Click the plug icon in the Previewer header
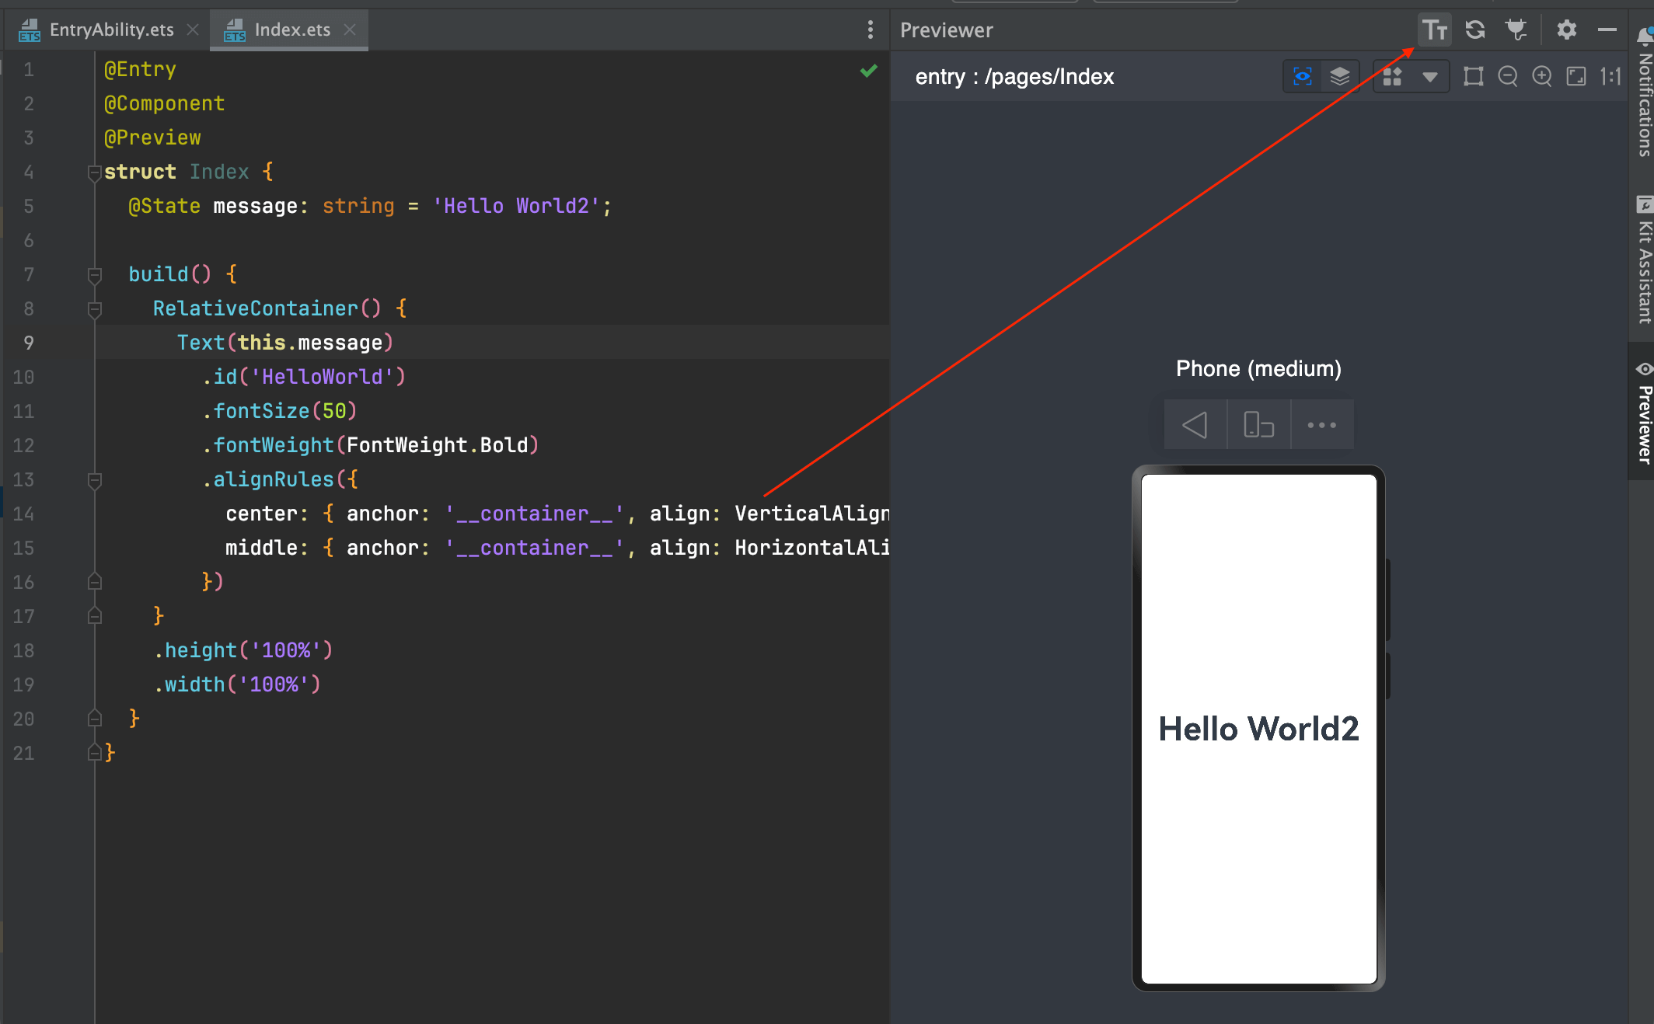1654x1024 pixels. click(1516, 30)
